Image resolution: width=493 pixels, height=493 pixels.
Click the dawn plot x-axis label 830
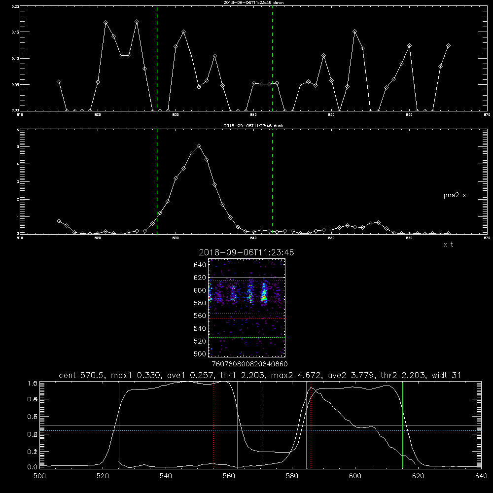click(176, 115)
